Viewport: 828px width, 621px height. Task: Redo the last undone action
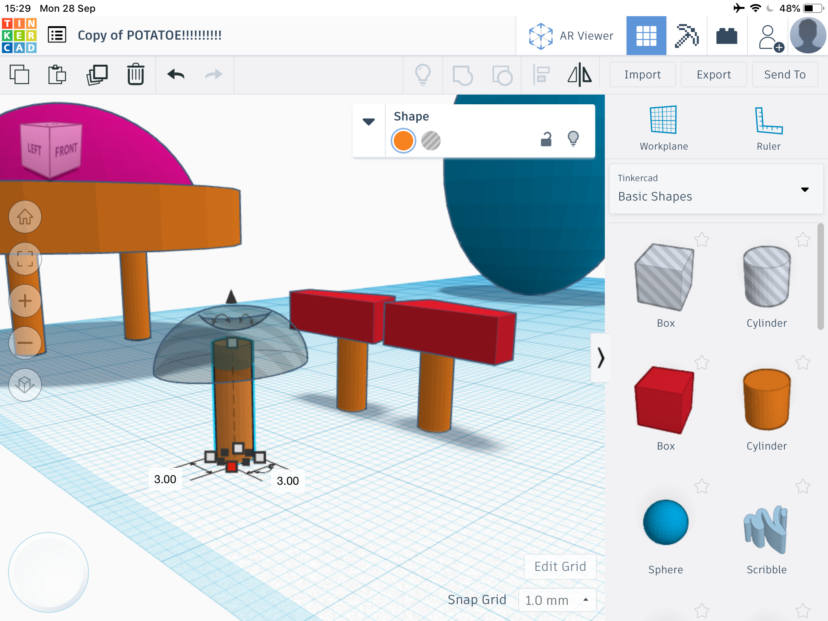pyautogui.click(x=213, y=74)
